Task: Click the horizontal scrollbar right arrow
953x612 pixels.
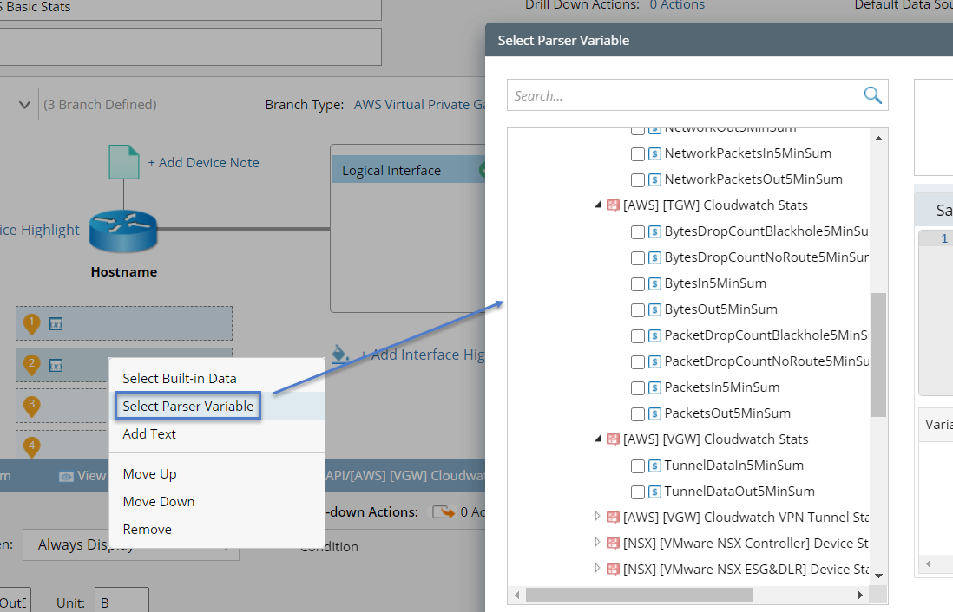Action: tap(860, 595)
